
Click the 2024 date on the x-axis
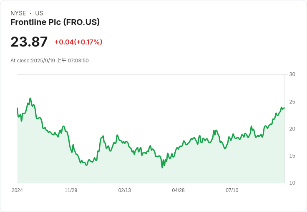pyautogui.click(x=17, y=190)
